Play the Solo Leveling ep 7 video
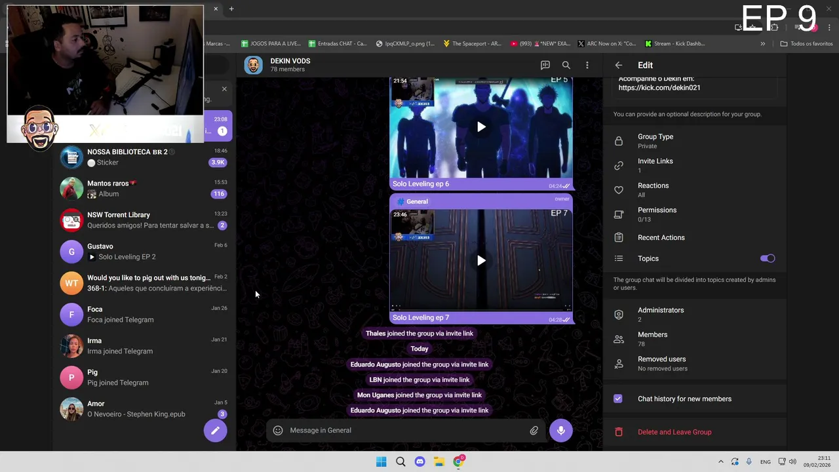839x472 pixels. pos(481,260)
